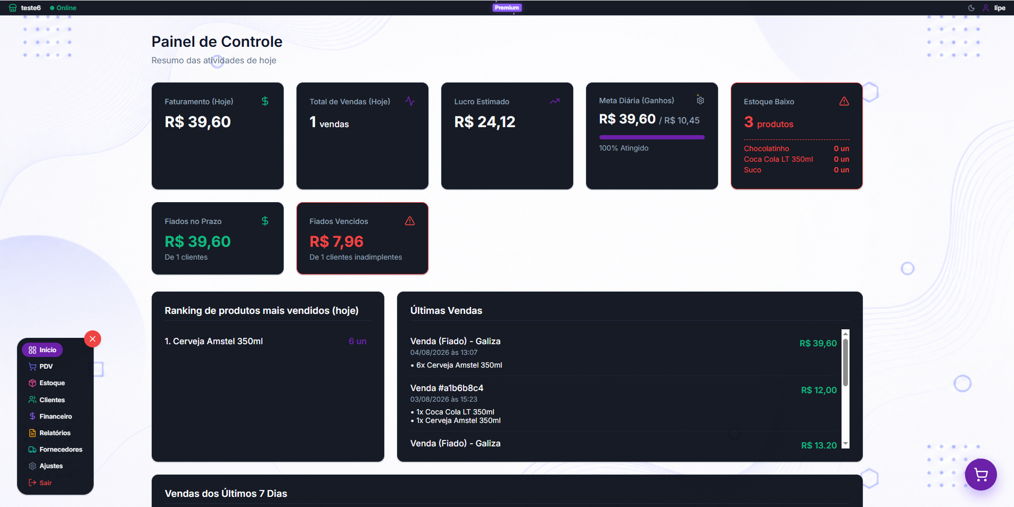
Task: Open Relatórios in the sidebar menu
Action: [50, 433]
